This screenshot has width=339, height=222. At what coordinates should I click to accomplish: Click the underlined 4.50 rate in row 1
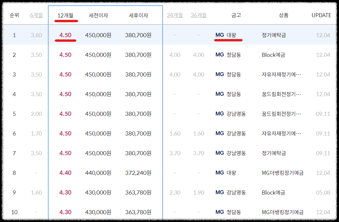tap(65, 35)
